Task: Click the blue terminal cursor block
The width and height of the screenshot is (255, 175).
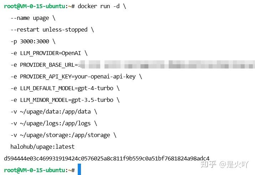Action: coord(80,169)
